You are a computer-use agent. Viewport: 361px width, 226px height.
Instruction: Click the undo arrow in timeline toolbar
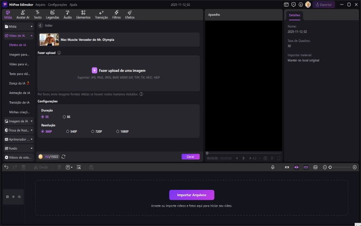click(x=6, y=167)
